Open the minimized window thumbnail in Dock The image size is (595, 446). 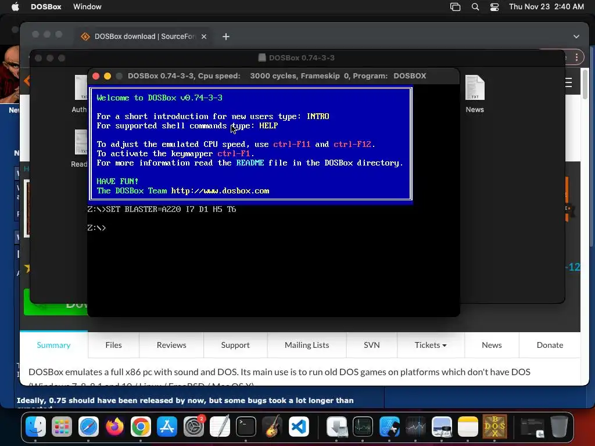click(532, 427)
